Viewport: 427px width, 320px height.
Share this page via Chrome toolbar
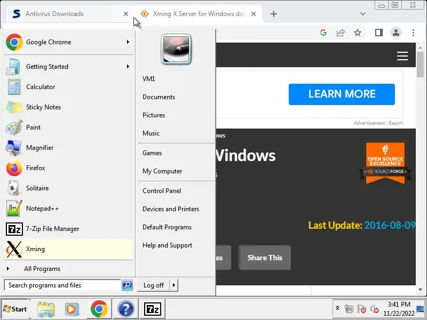341,33
